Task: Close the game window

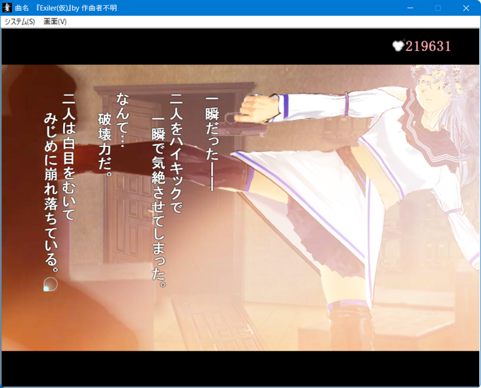Action: pyautogui.click(x=466, y=8)
